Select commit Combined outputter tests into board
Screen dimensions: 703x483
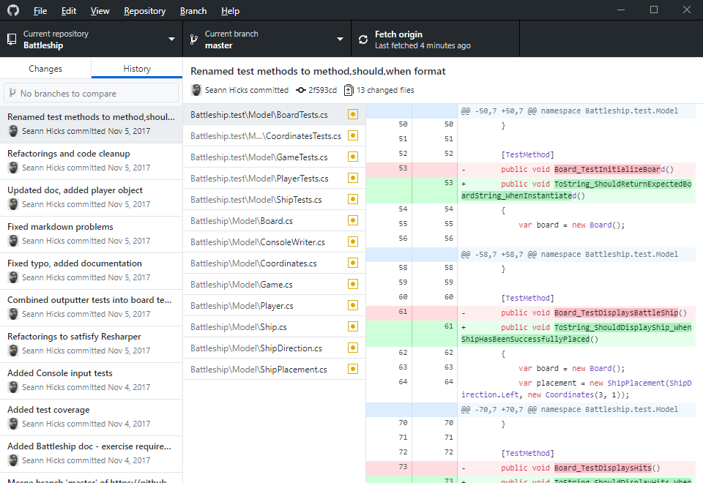[x=91, y=307]
